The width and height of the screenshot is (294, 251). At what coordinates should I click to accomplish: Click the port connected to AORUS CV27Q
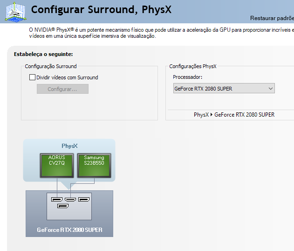(57, 199)
